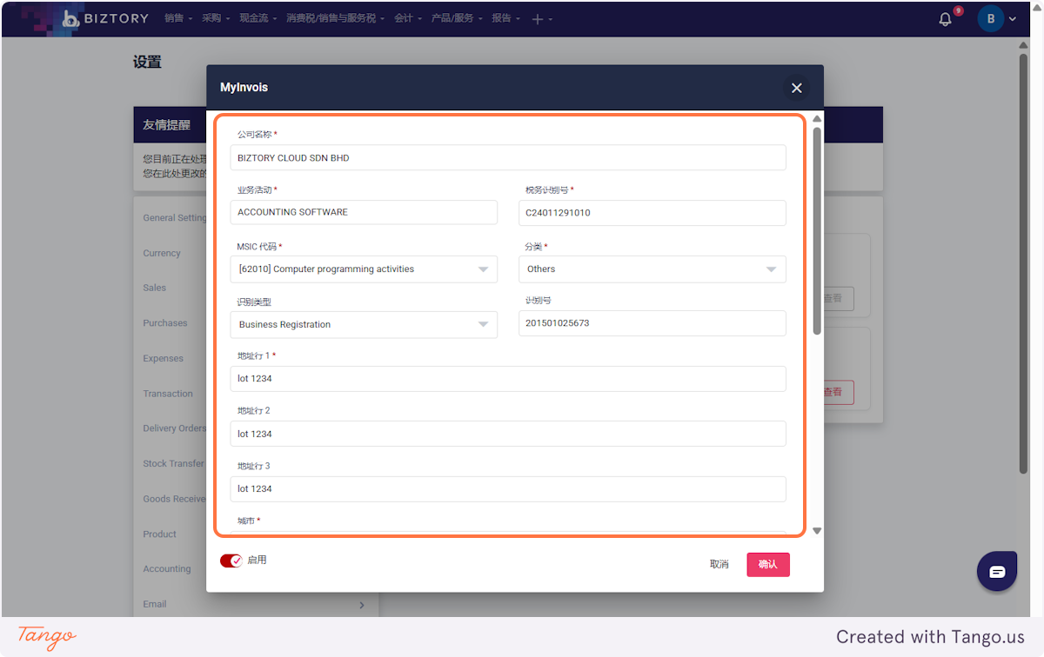Viewport: 1044px width, 657px height.
Task: Select General Settings in sidebar
Action: (174, 218)
